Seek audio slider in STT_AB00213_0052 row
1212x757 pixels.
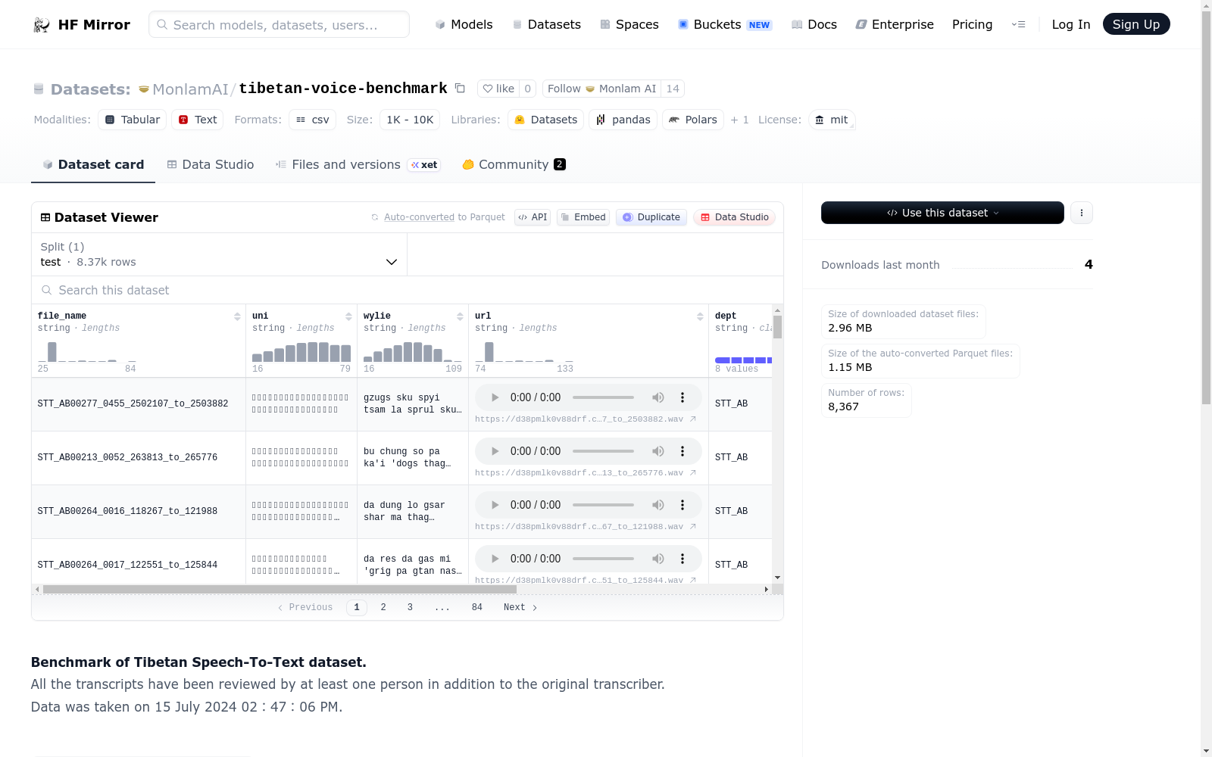click(x=603, y=451)
